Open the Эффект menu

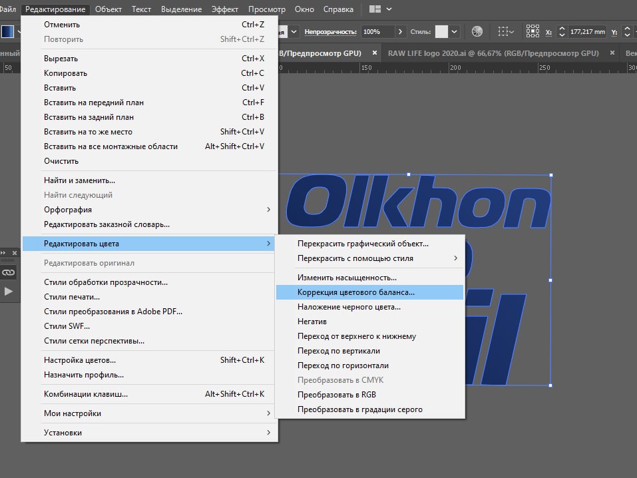pos(225,9)
